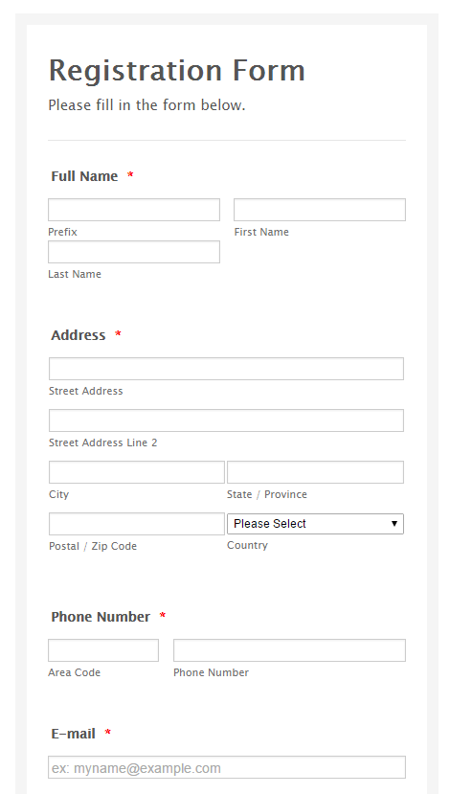This screenshot has height=794, width=450.
Task: Click the Address section label
Action: 79,335
